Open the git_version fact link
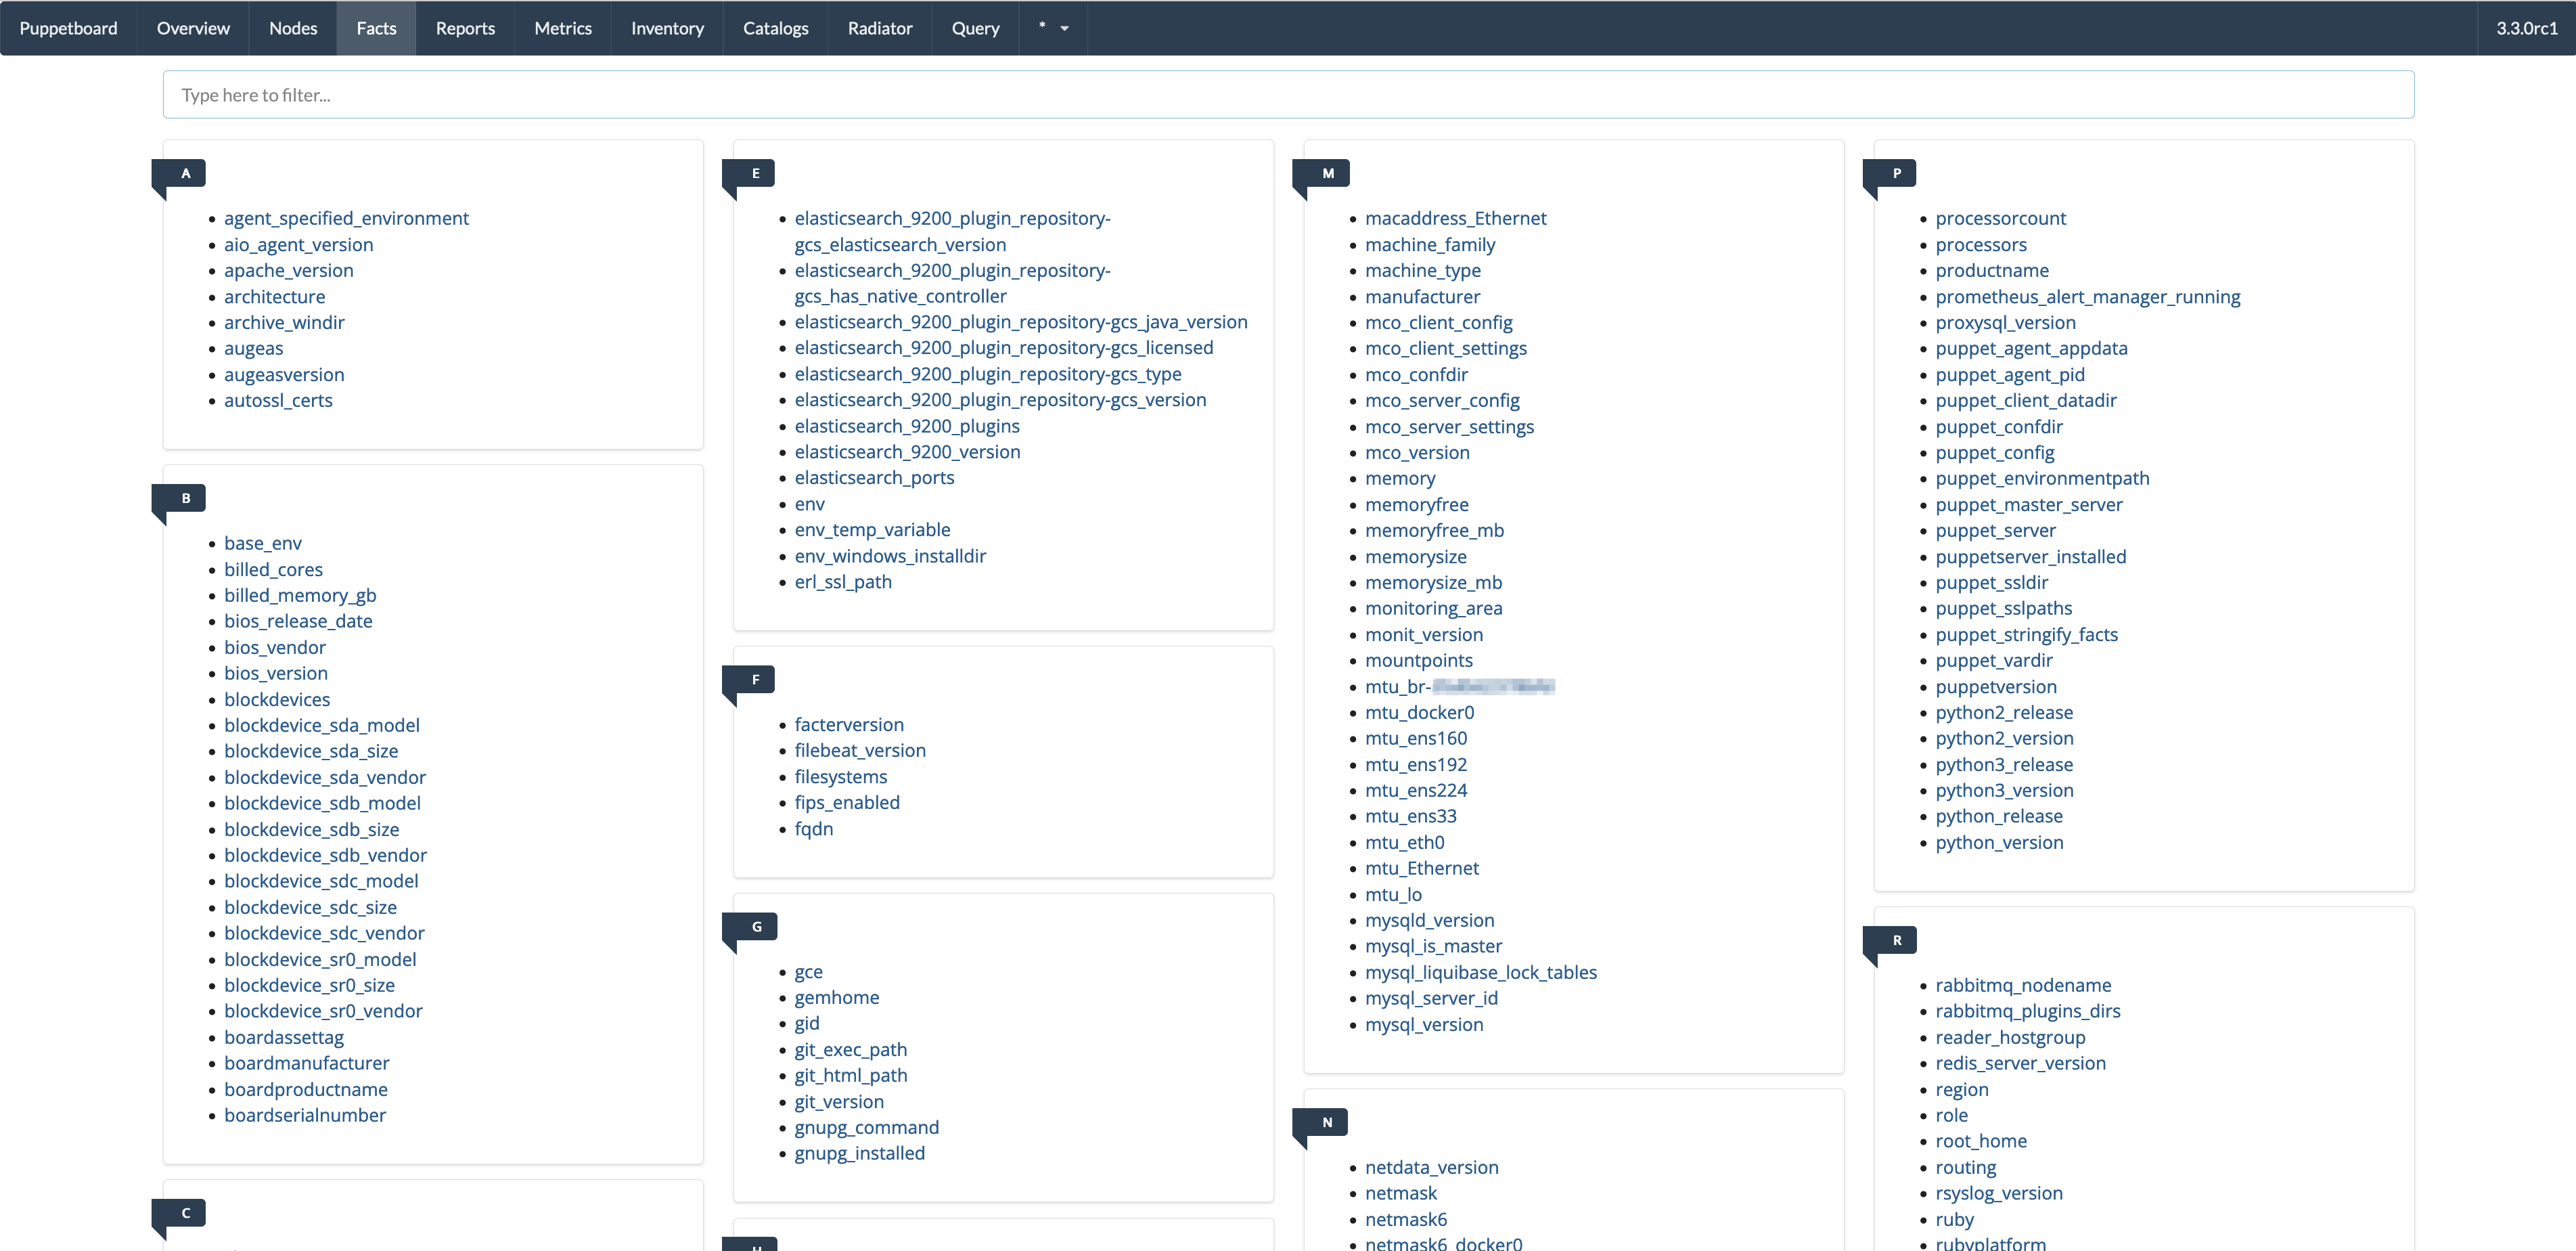The height and width of the screenshot is (1251, 2576). (x=839, y=1101)
